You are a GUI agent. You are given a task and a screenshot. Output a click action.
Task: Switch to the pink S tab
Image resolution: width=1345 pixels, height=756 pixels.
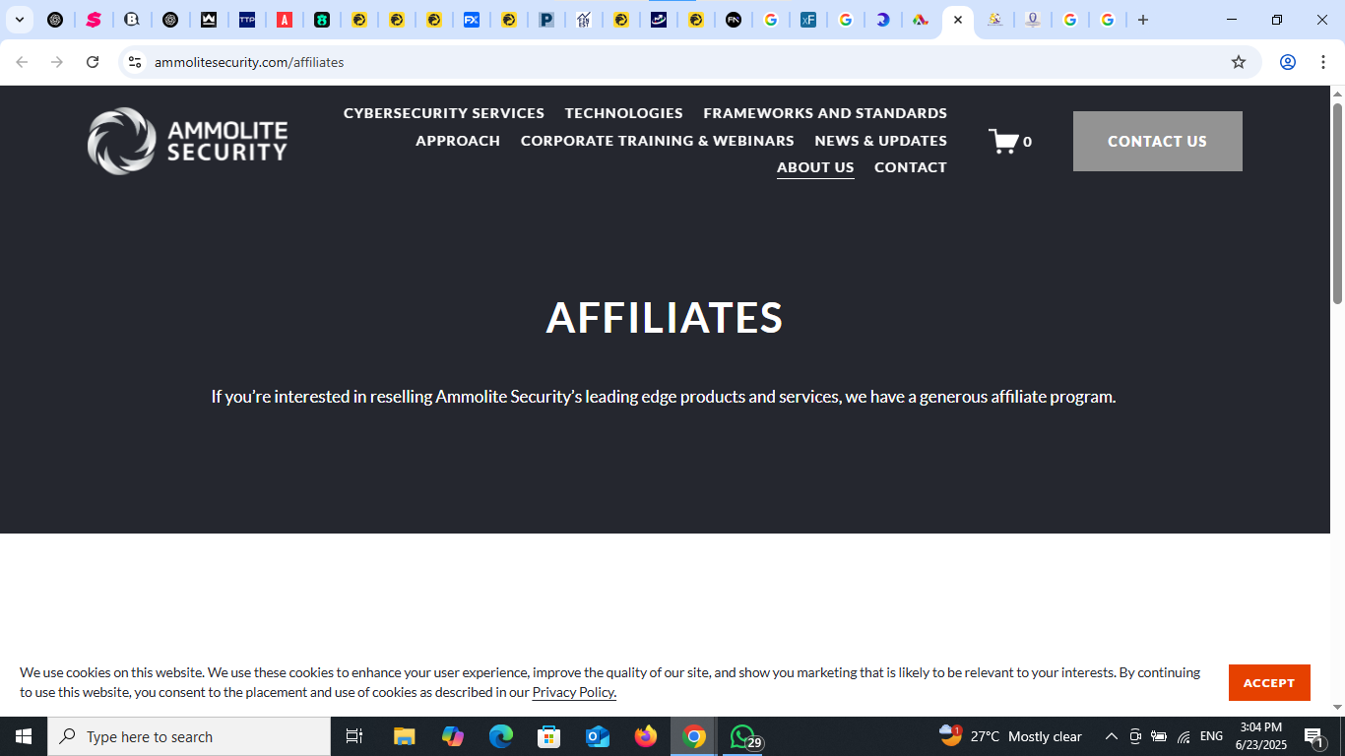tap(94, 20)
